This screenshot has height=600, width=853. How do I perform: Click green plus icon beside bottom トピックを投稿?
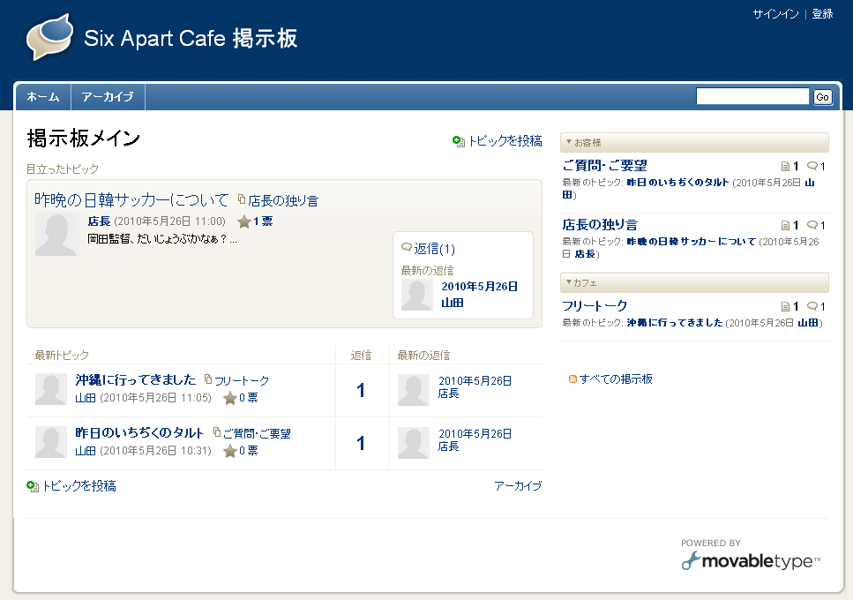coord(32,486)
